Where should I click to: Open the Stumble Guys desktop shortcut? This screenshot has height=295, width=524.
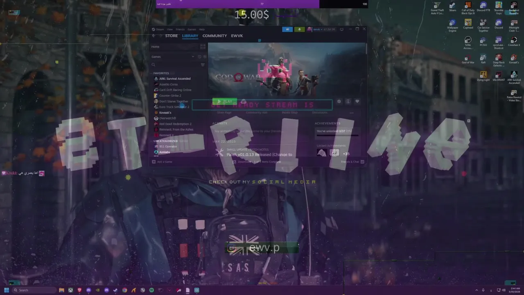pos(499,8)
